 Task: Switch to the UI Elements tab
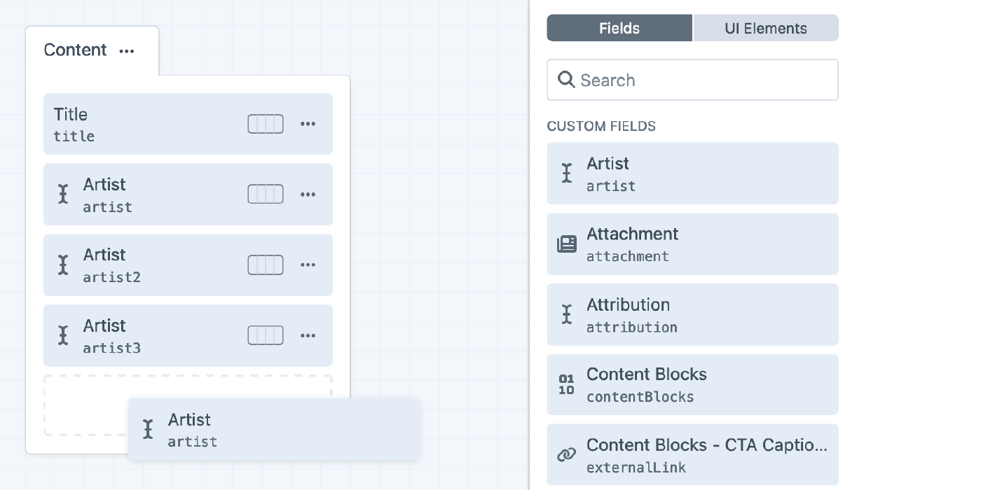765,28
